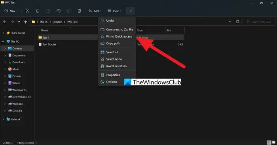Refresh the current folder view
The height and width of the screenshot is (145, 277).
[x=237, y=22]
